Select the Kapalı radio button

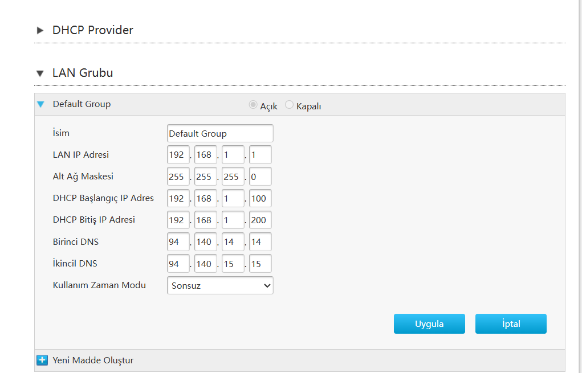(x=290, y=105)
